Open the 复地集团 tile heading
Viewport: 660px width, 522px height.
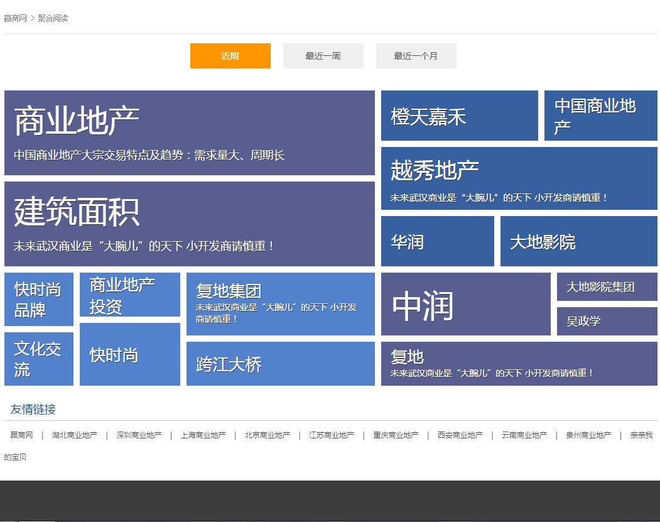pyautogui.click(x=229, y=291)
